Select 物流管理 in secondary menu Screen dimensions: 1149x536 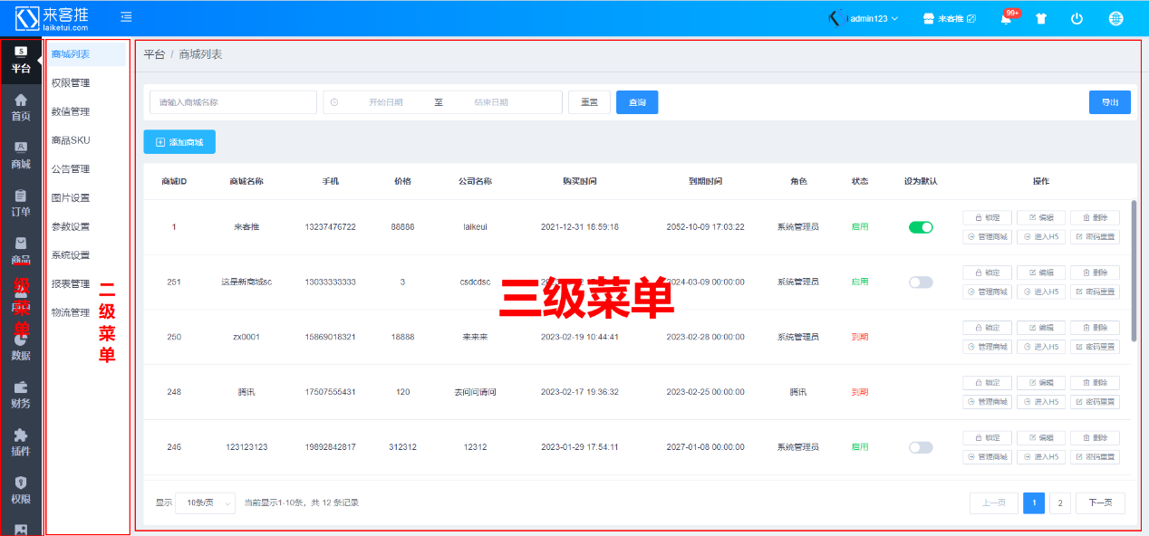coord(71,313)
